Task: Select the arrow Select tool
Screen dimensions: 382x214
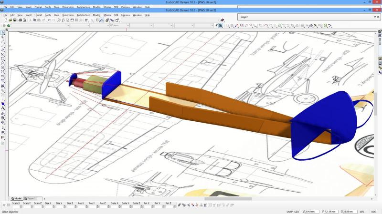Action: (x=3, y=33)
